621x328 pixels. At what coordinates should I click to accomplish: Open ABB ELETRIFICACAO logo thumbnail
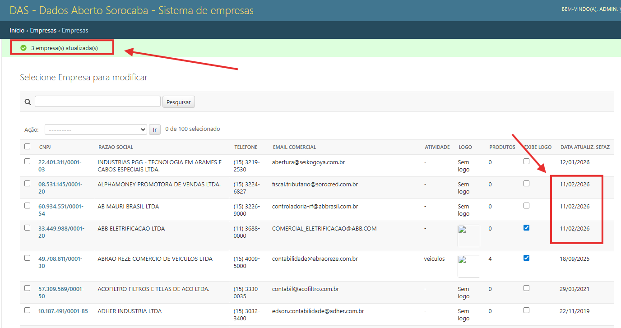pyautogui.click(x=468, y=236)
